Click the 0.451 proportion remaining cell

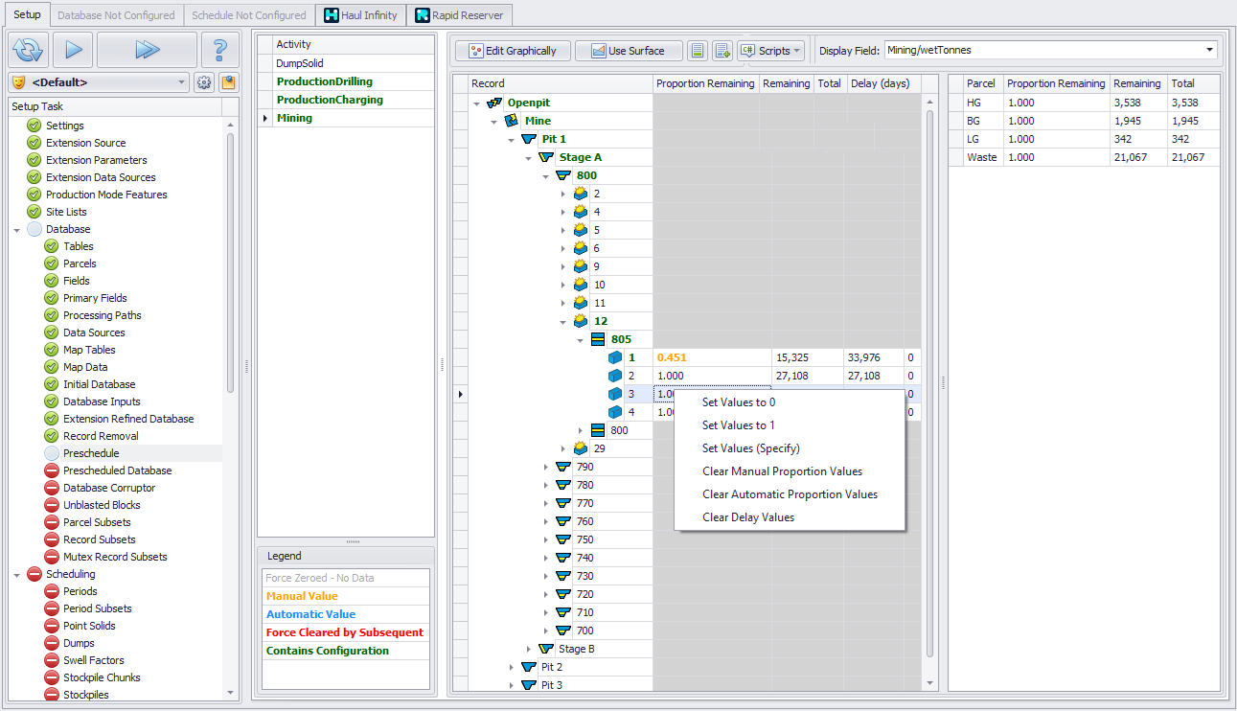pos(672,357)
